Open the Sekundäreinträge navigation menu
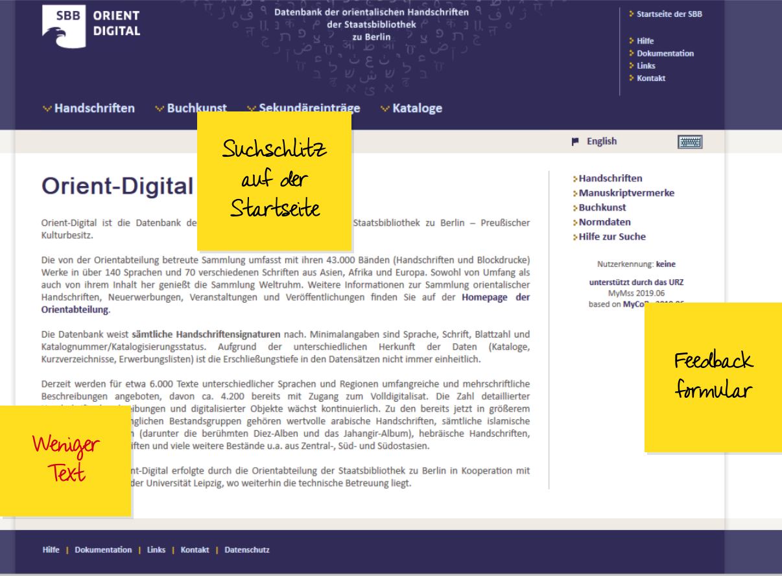 click(309, 108)
